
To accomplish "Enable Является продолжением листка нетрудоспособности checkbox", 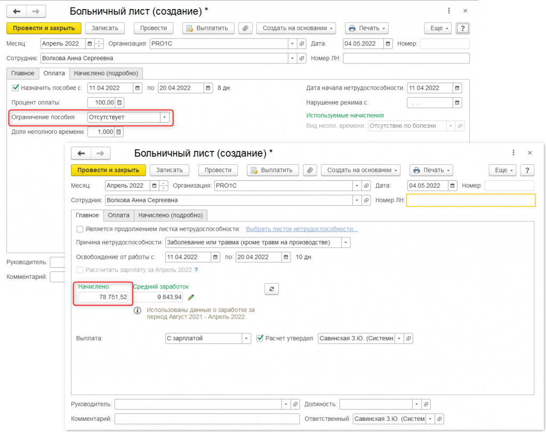I will tap(80, 229).
